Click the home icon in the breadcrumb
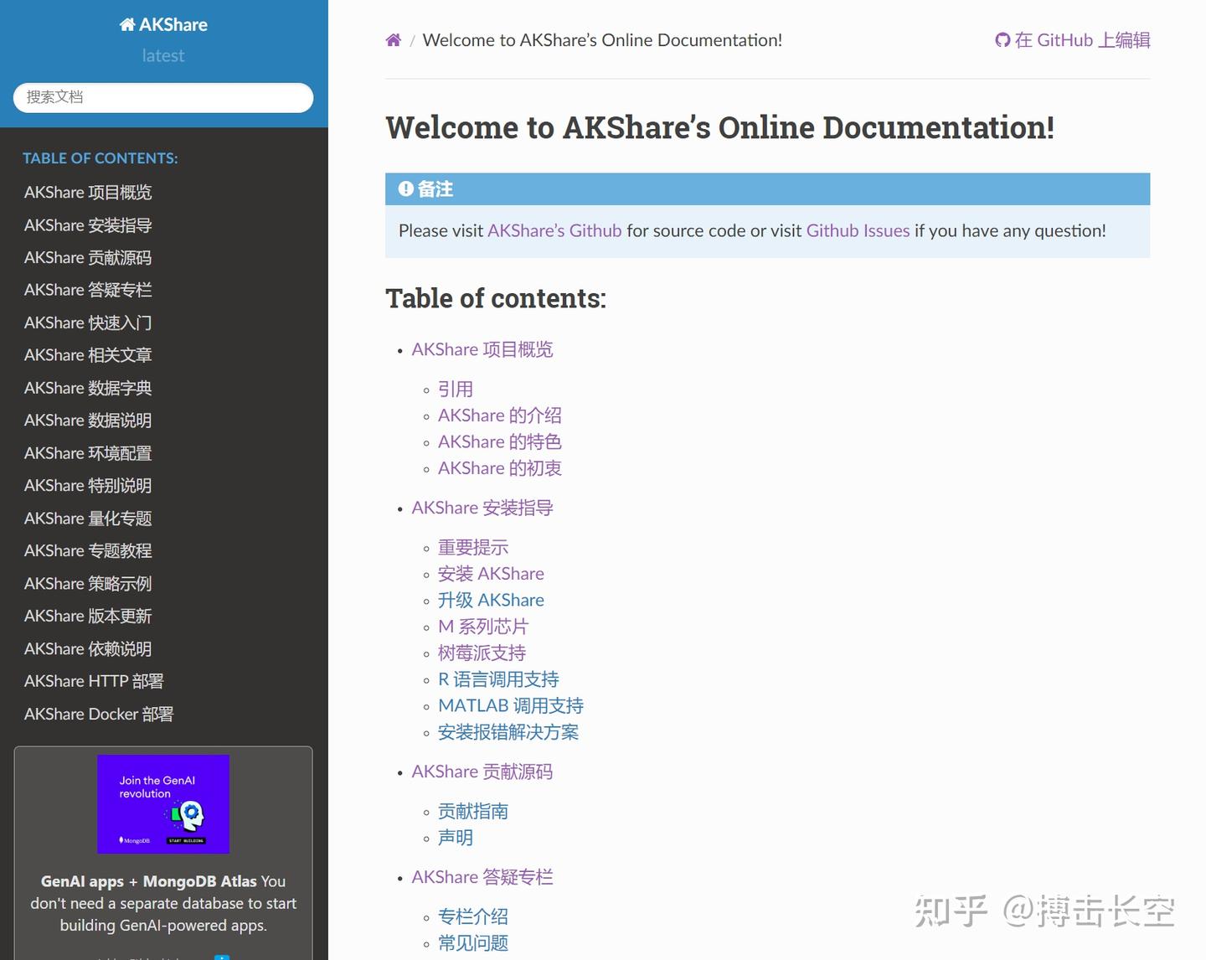 [393, 39]
